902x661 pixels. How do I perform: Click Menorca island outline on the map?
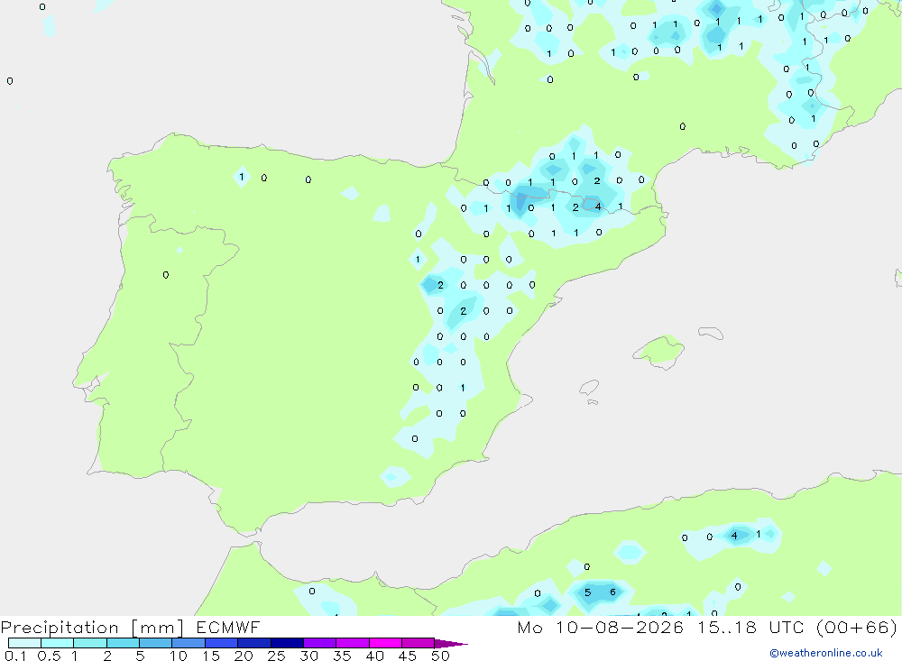(711, 333)
